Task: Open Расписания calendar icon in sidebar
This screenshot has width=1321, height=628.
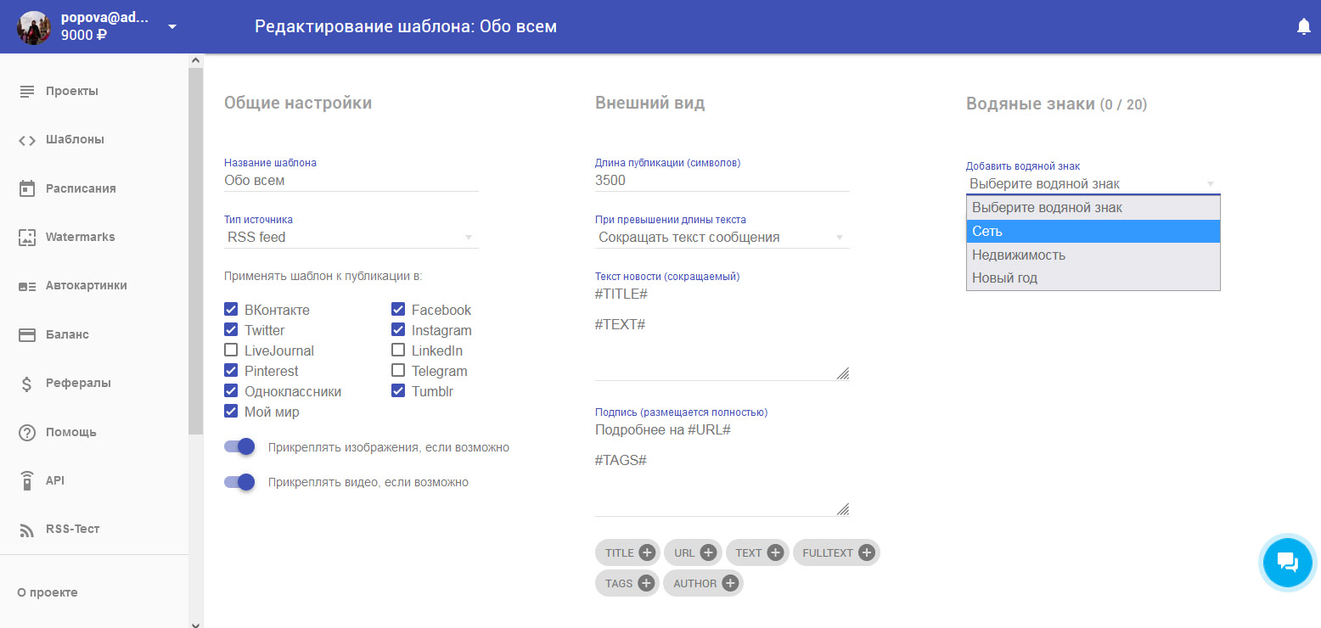Action: pos(27,188)
